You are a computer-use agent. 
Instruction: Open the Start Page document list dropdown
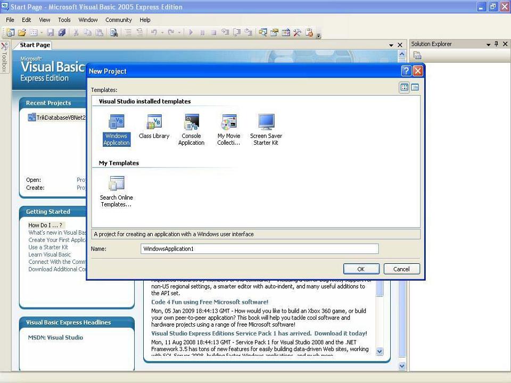[391, 45]
